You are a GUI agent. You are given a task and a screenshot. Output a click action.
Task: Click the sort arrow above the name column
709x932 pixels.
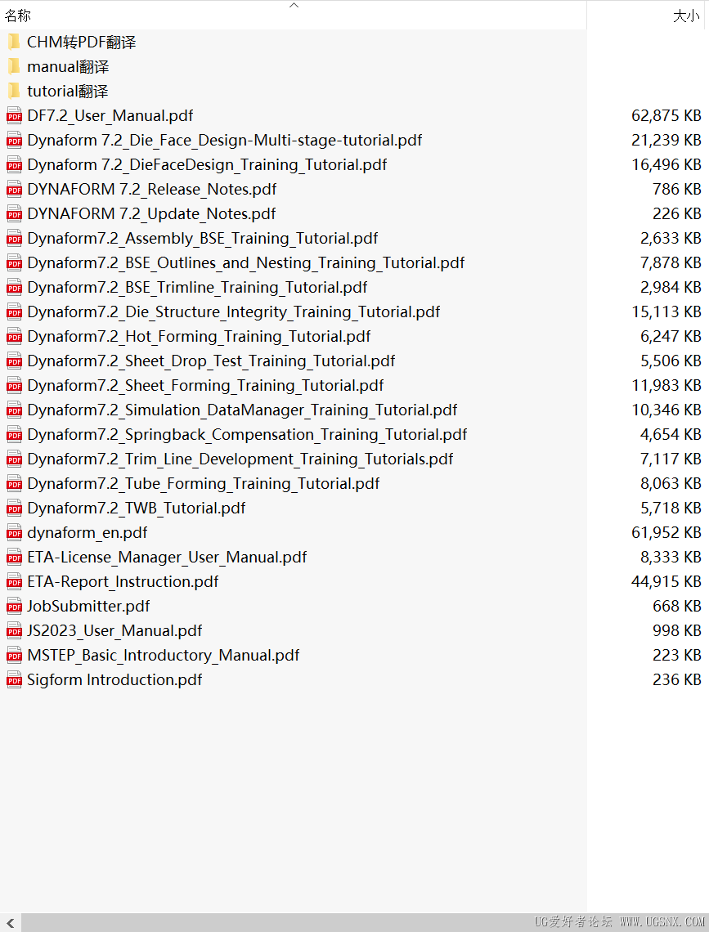[294, 5]
